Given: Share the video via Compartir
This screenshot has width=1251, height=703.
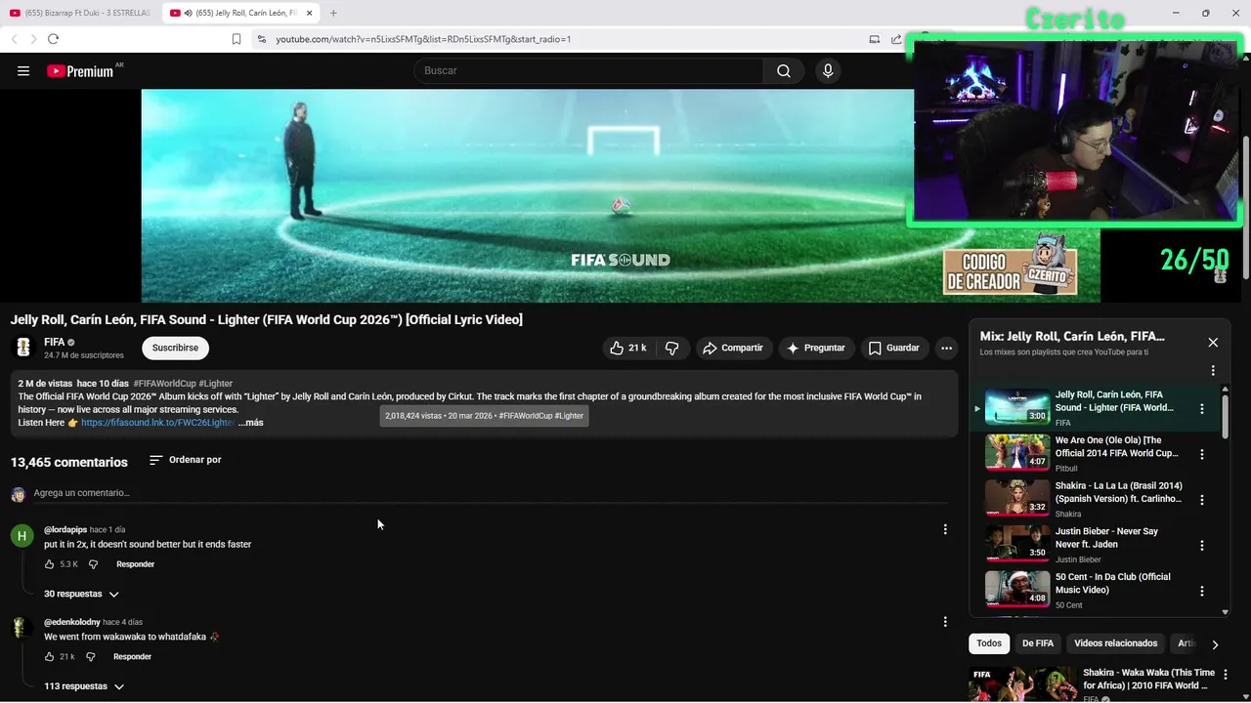Looking at the screenshot, I should pos(733,348).
